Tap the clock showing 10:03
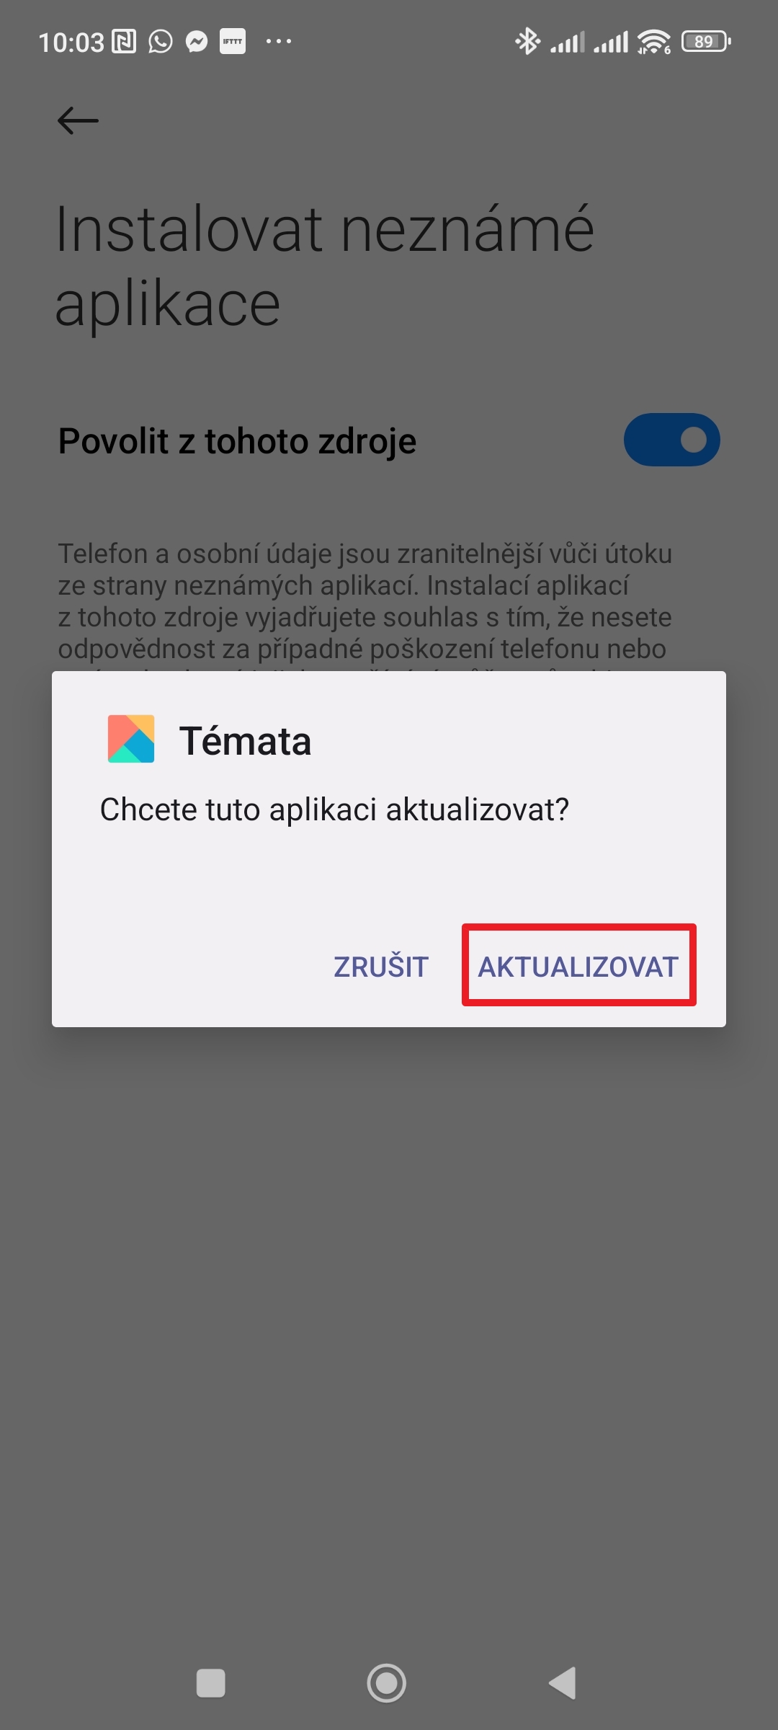 pyautogui.click(x=71, y=43)
